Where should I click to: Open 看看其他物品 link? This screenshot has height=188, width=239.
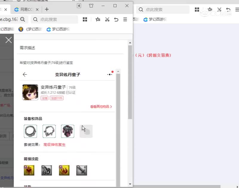[101, 107]
